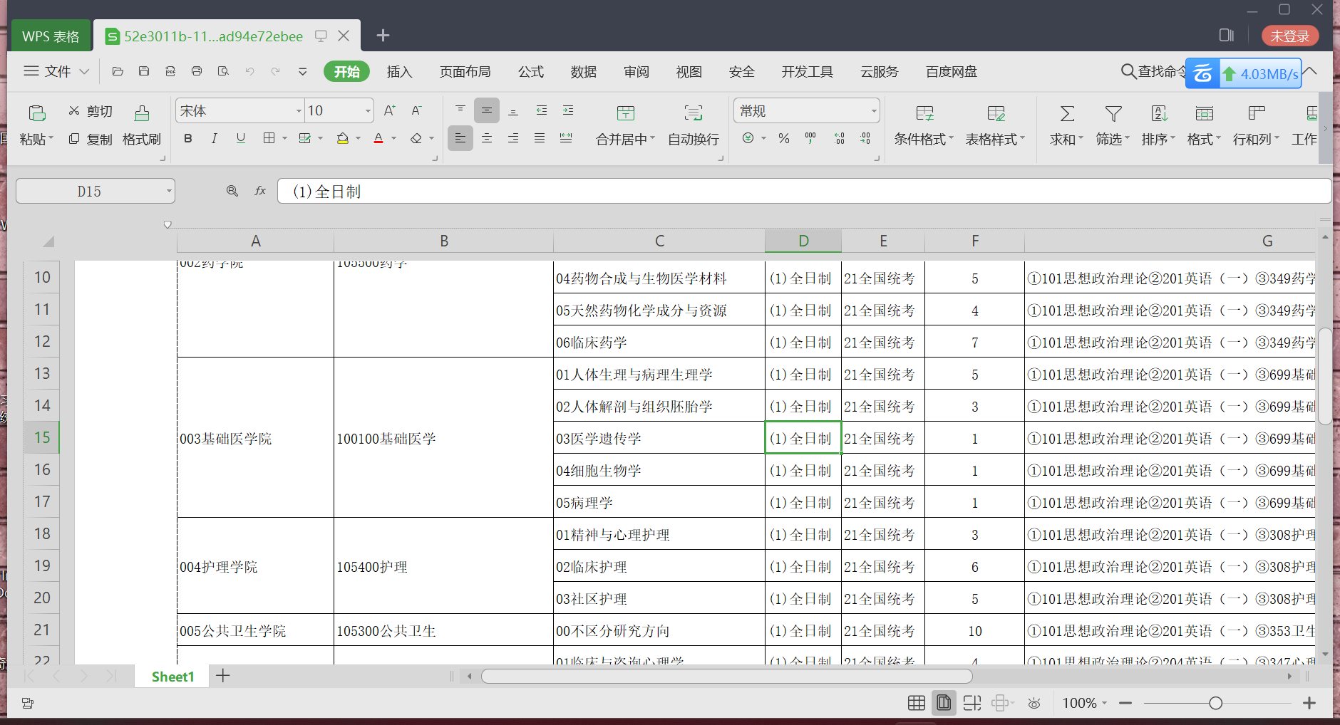
Task: Click the percent style icon
Action: point(783,139)
